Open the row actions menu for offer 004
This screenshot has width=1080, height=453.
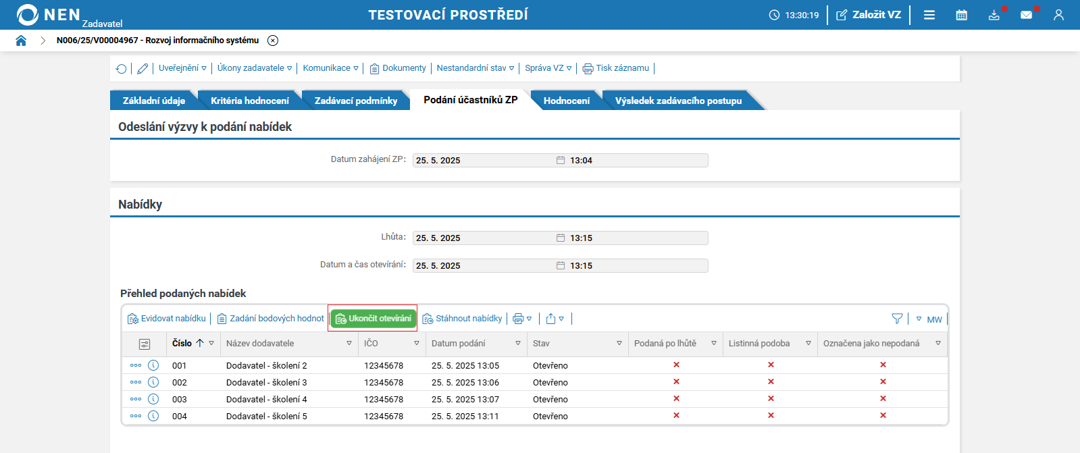tap(136, 416)
